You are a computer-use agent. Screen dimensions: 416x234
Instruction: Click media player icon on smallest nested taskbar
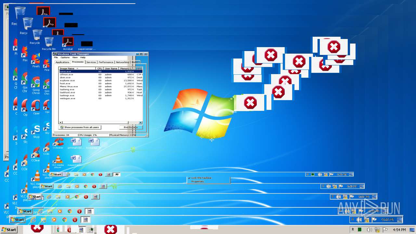tap(84, 175)
